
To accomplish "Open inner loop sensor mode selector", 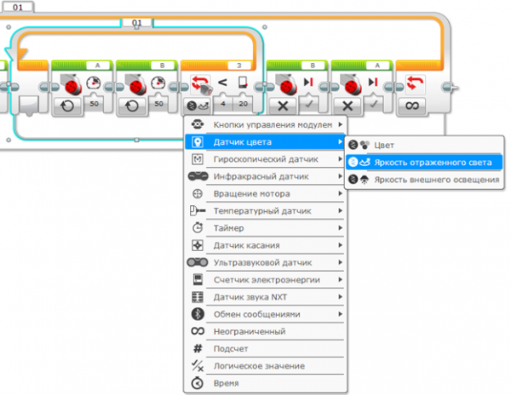I will tap(198, 106).
